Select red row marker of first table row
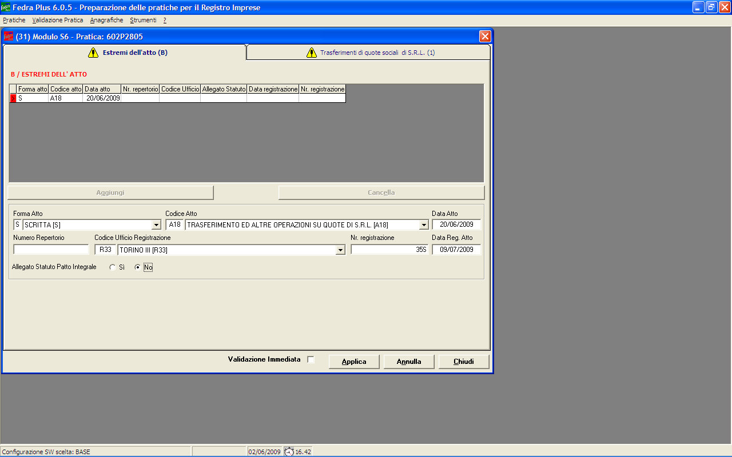The width and height of the screenshot is (732, 457). click(x=13, y=98)
